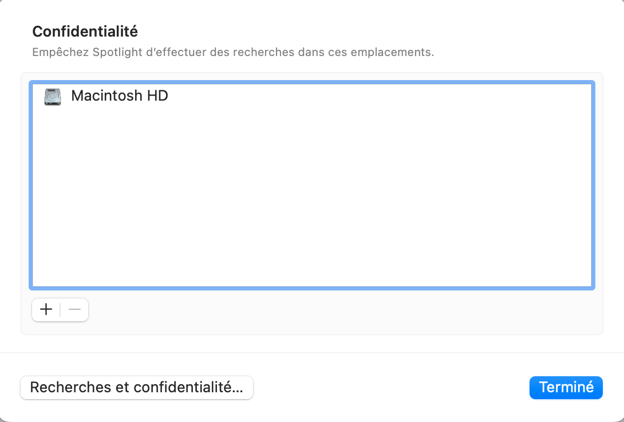Remove the selected location from the list
Viewport: 624px width, 422px height.
74,309
